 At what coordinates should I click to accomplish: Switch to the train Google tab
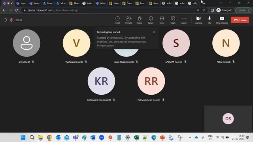[x=87, y=3]
